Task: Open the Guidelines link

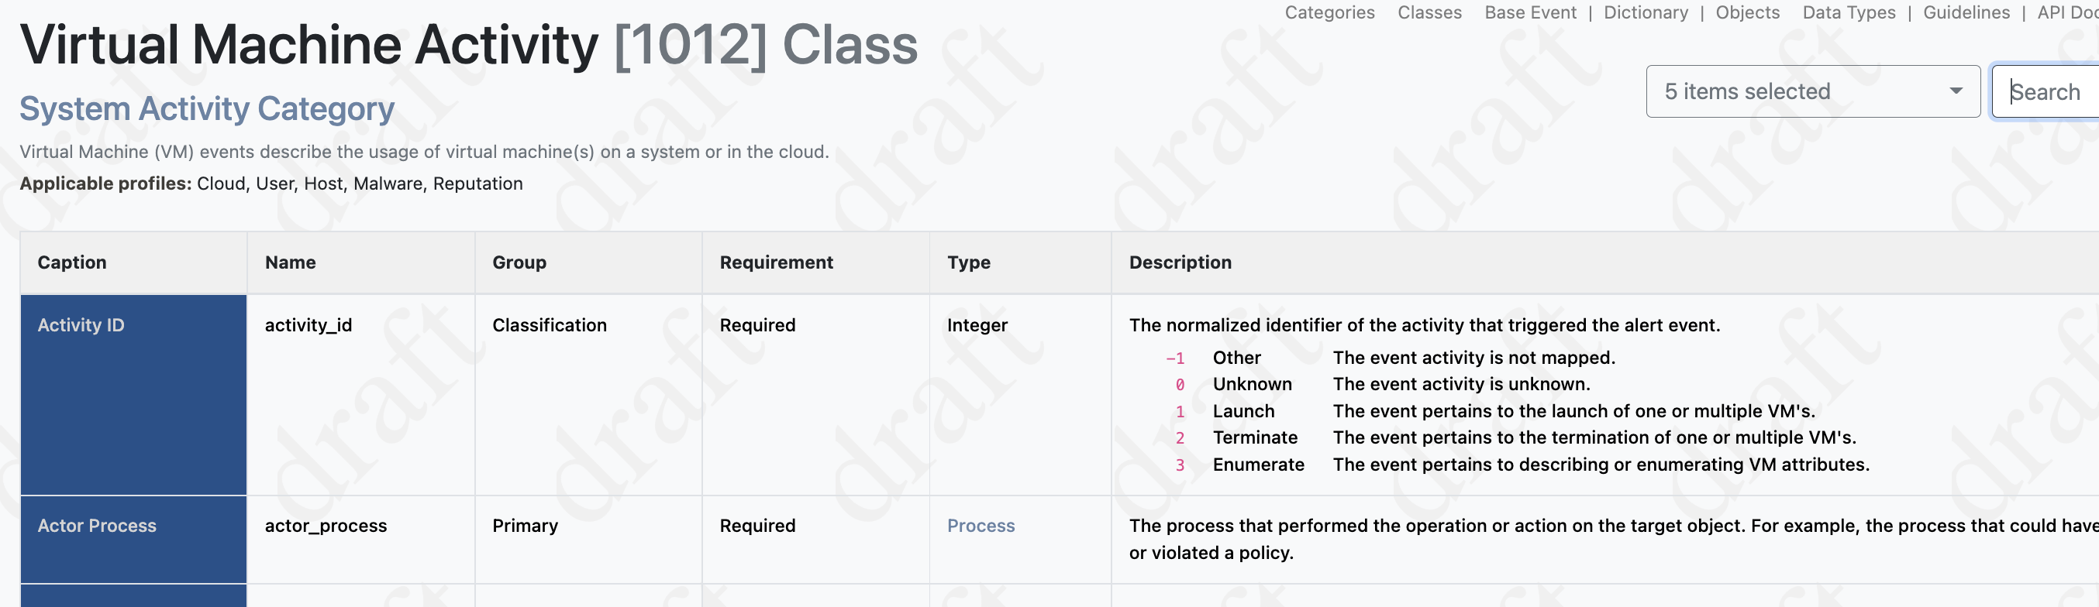Action: 1966,12
